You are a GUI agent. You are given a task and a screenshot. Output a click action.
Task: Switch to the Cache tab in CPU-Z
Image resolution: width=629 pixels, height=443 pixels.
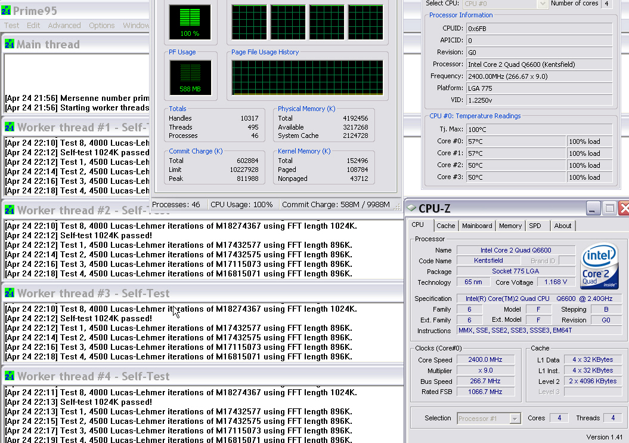[x=446, y=226]
